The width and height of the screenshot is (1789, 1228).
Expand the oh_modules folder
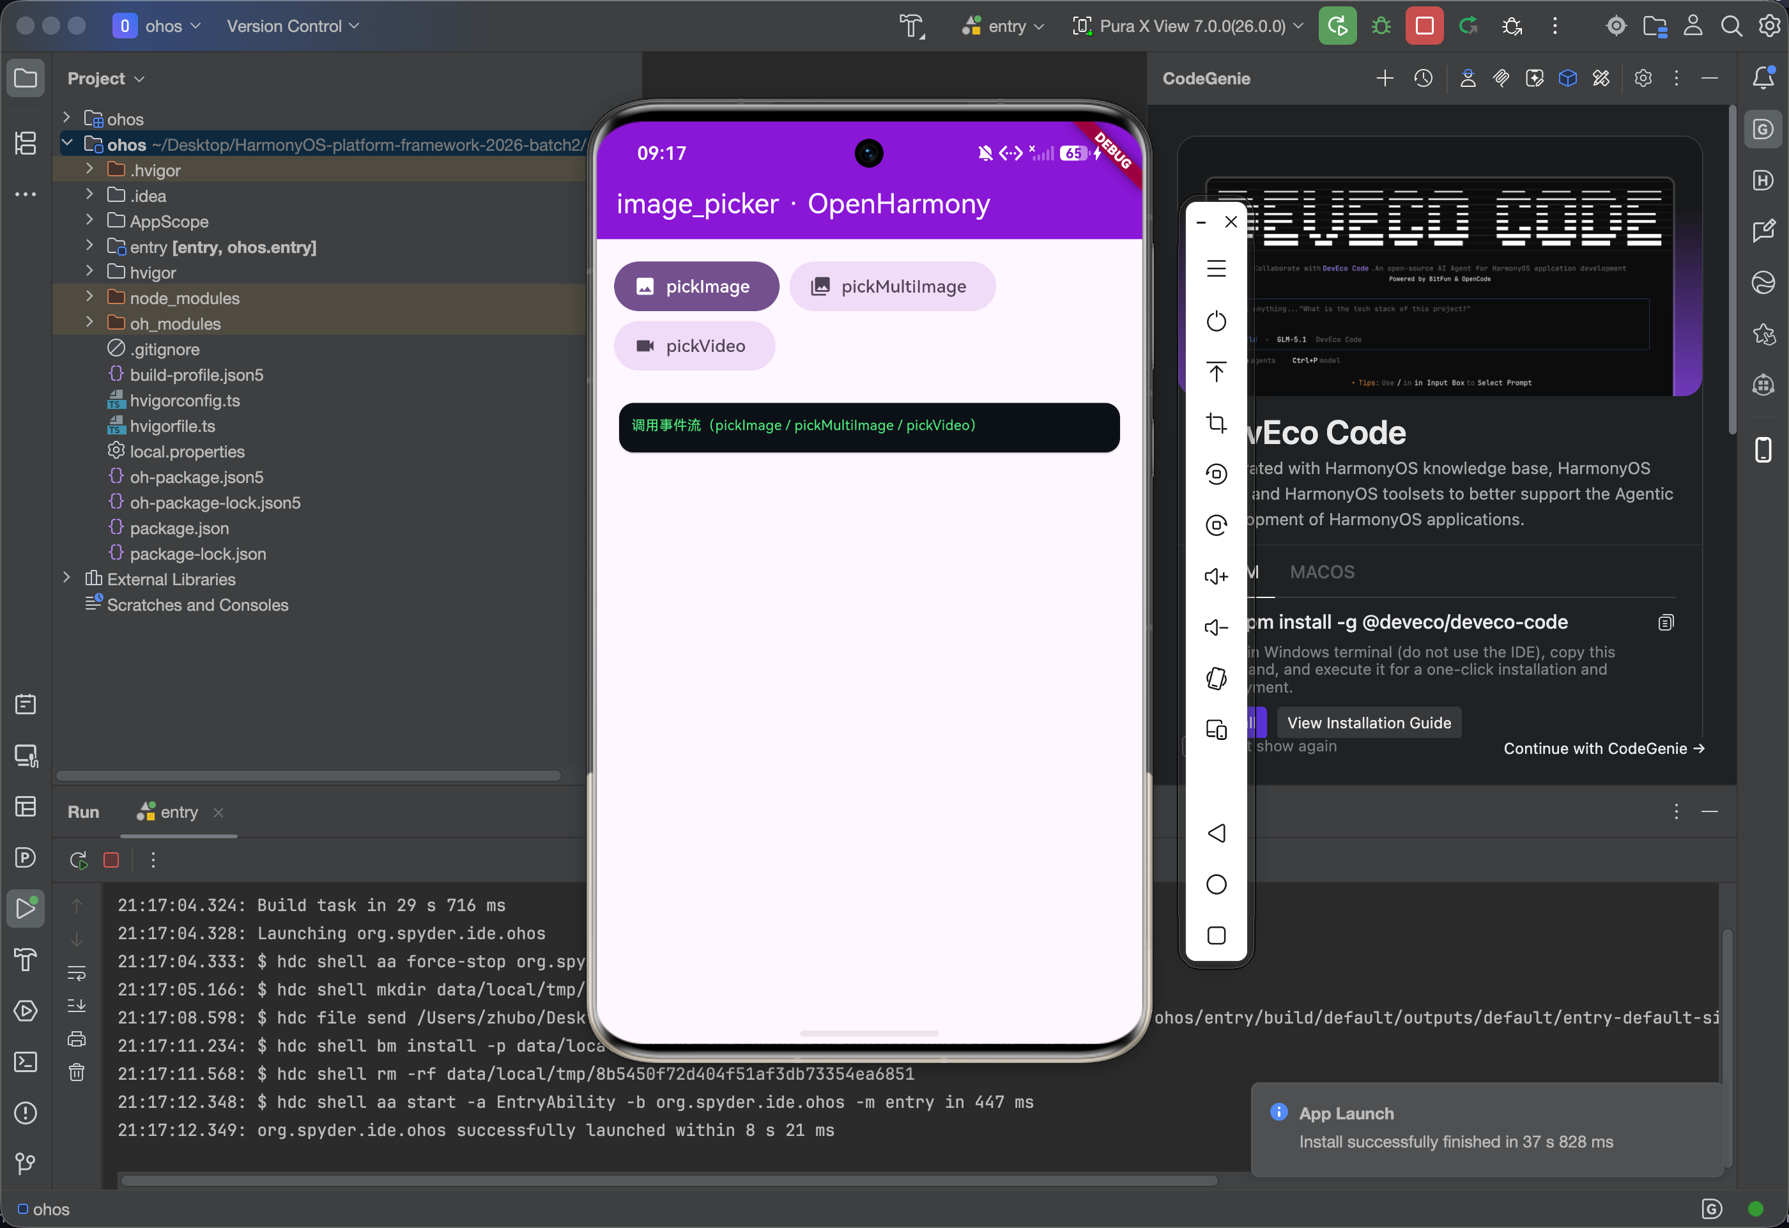[89, 322]
